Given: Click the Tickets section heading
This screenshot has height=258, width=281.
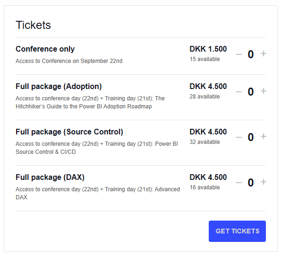Looking at the screenshot, I should pyautogui.click(x=33, y=25).
